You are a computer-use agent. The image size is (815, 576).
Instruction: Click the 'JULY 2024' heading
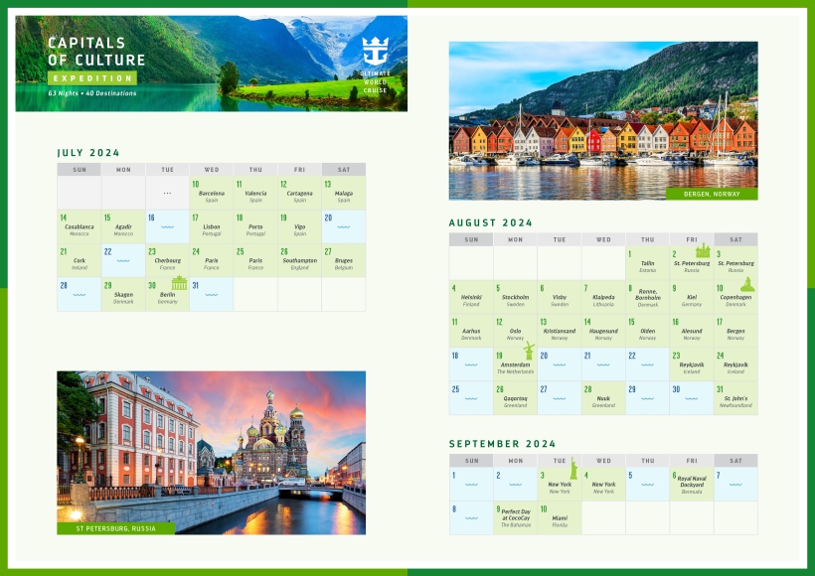(88, 153)
